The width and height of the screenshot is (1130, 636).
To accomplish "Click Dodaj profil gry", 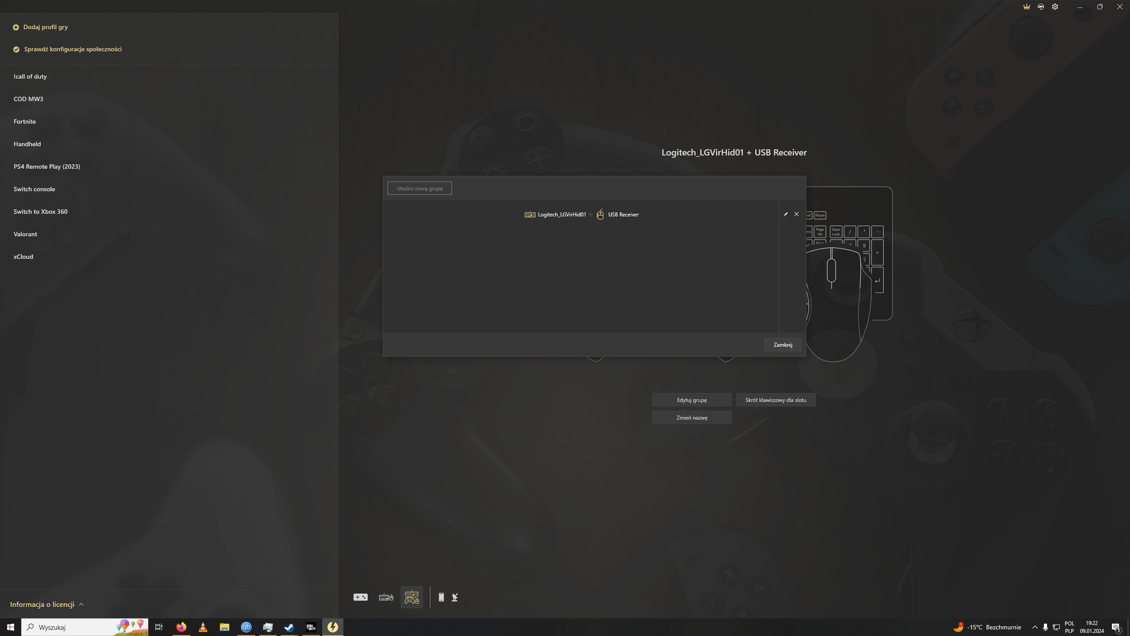I will (x=45, y=27).
